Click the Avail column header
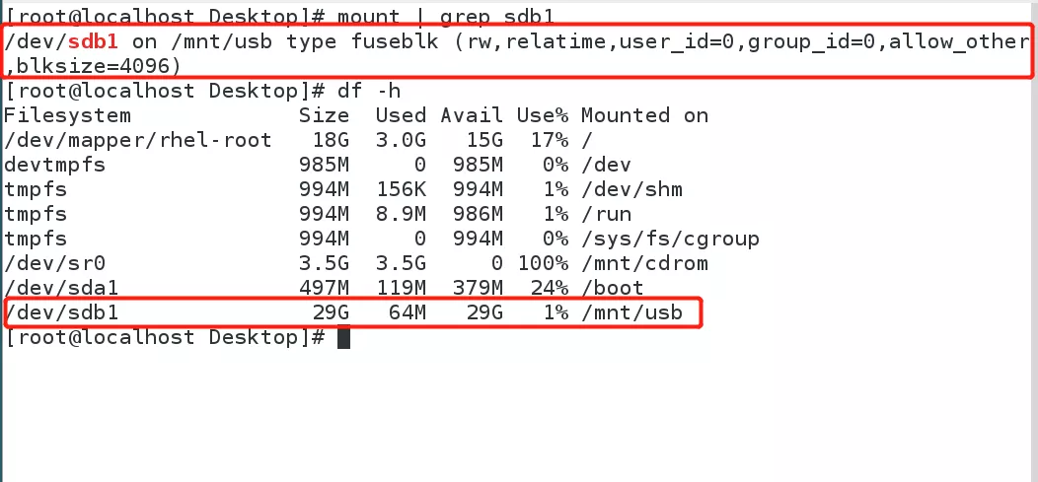Viewport: 1038px width, 482px height. click(x=472, y=115)
